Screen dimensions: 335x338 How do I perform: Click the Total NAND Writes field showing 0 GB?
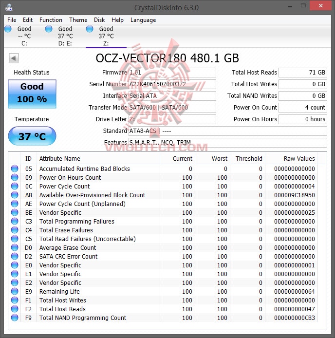pos(303,96)
